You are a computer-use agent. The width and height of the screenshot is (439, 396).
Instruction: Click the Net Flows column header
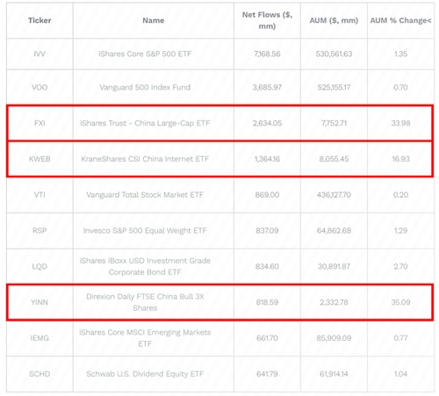tap(267, 20)
